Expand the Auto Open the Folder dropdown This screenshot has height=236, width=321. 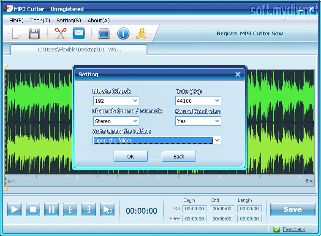tap(157, 140)
